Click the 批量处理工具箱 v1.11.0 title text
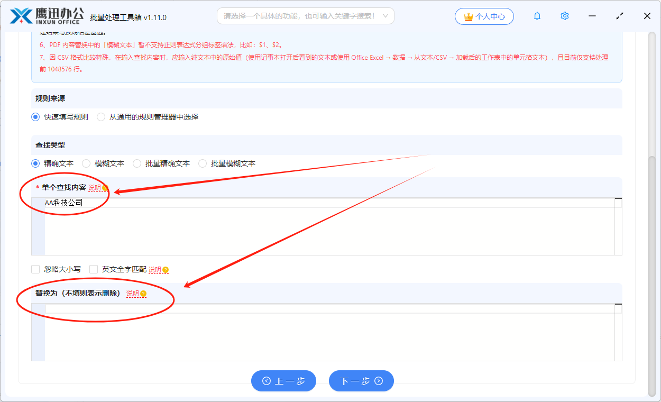The image size is (661, 402). point(128,17)
